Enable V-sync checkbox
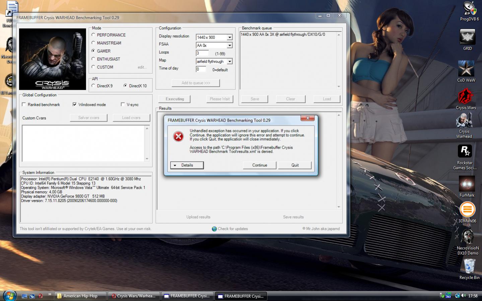The image size is (482, 301). click(x=123, y=104)
